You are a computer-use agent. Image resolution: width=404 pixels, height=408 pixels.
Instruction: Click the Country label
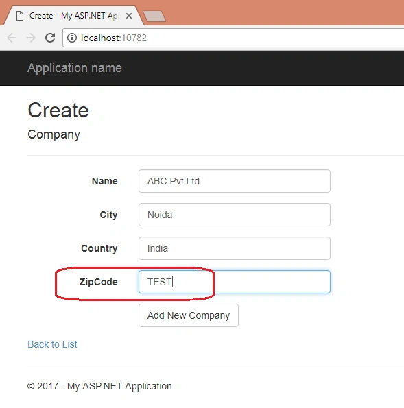[99, 248]
